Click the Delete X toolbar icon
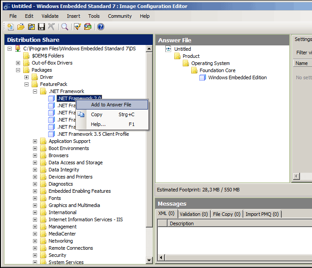Image resolution: width=312 pixels, height=268 pixels. pyautogui.click(x=51, y=27)
